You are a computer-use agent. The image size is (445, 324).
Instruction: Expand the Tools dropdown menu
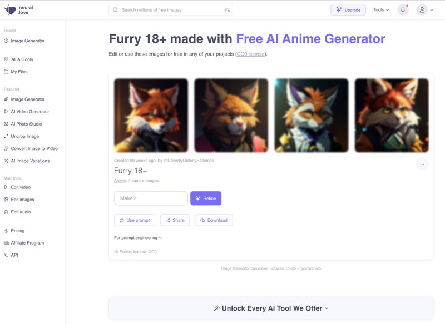point(381,9)
